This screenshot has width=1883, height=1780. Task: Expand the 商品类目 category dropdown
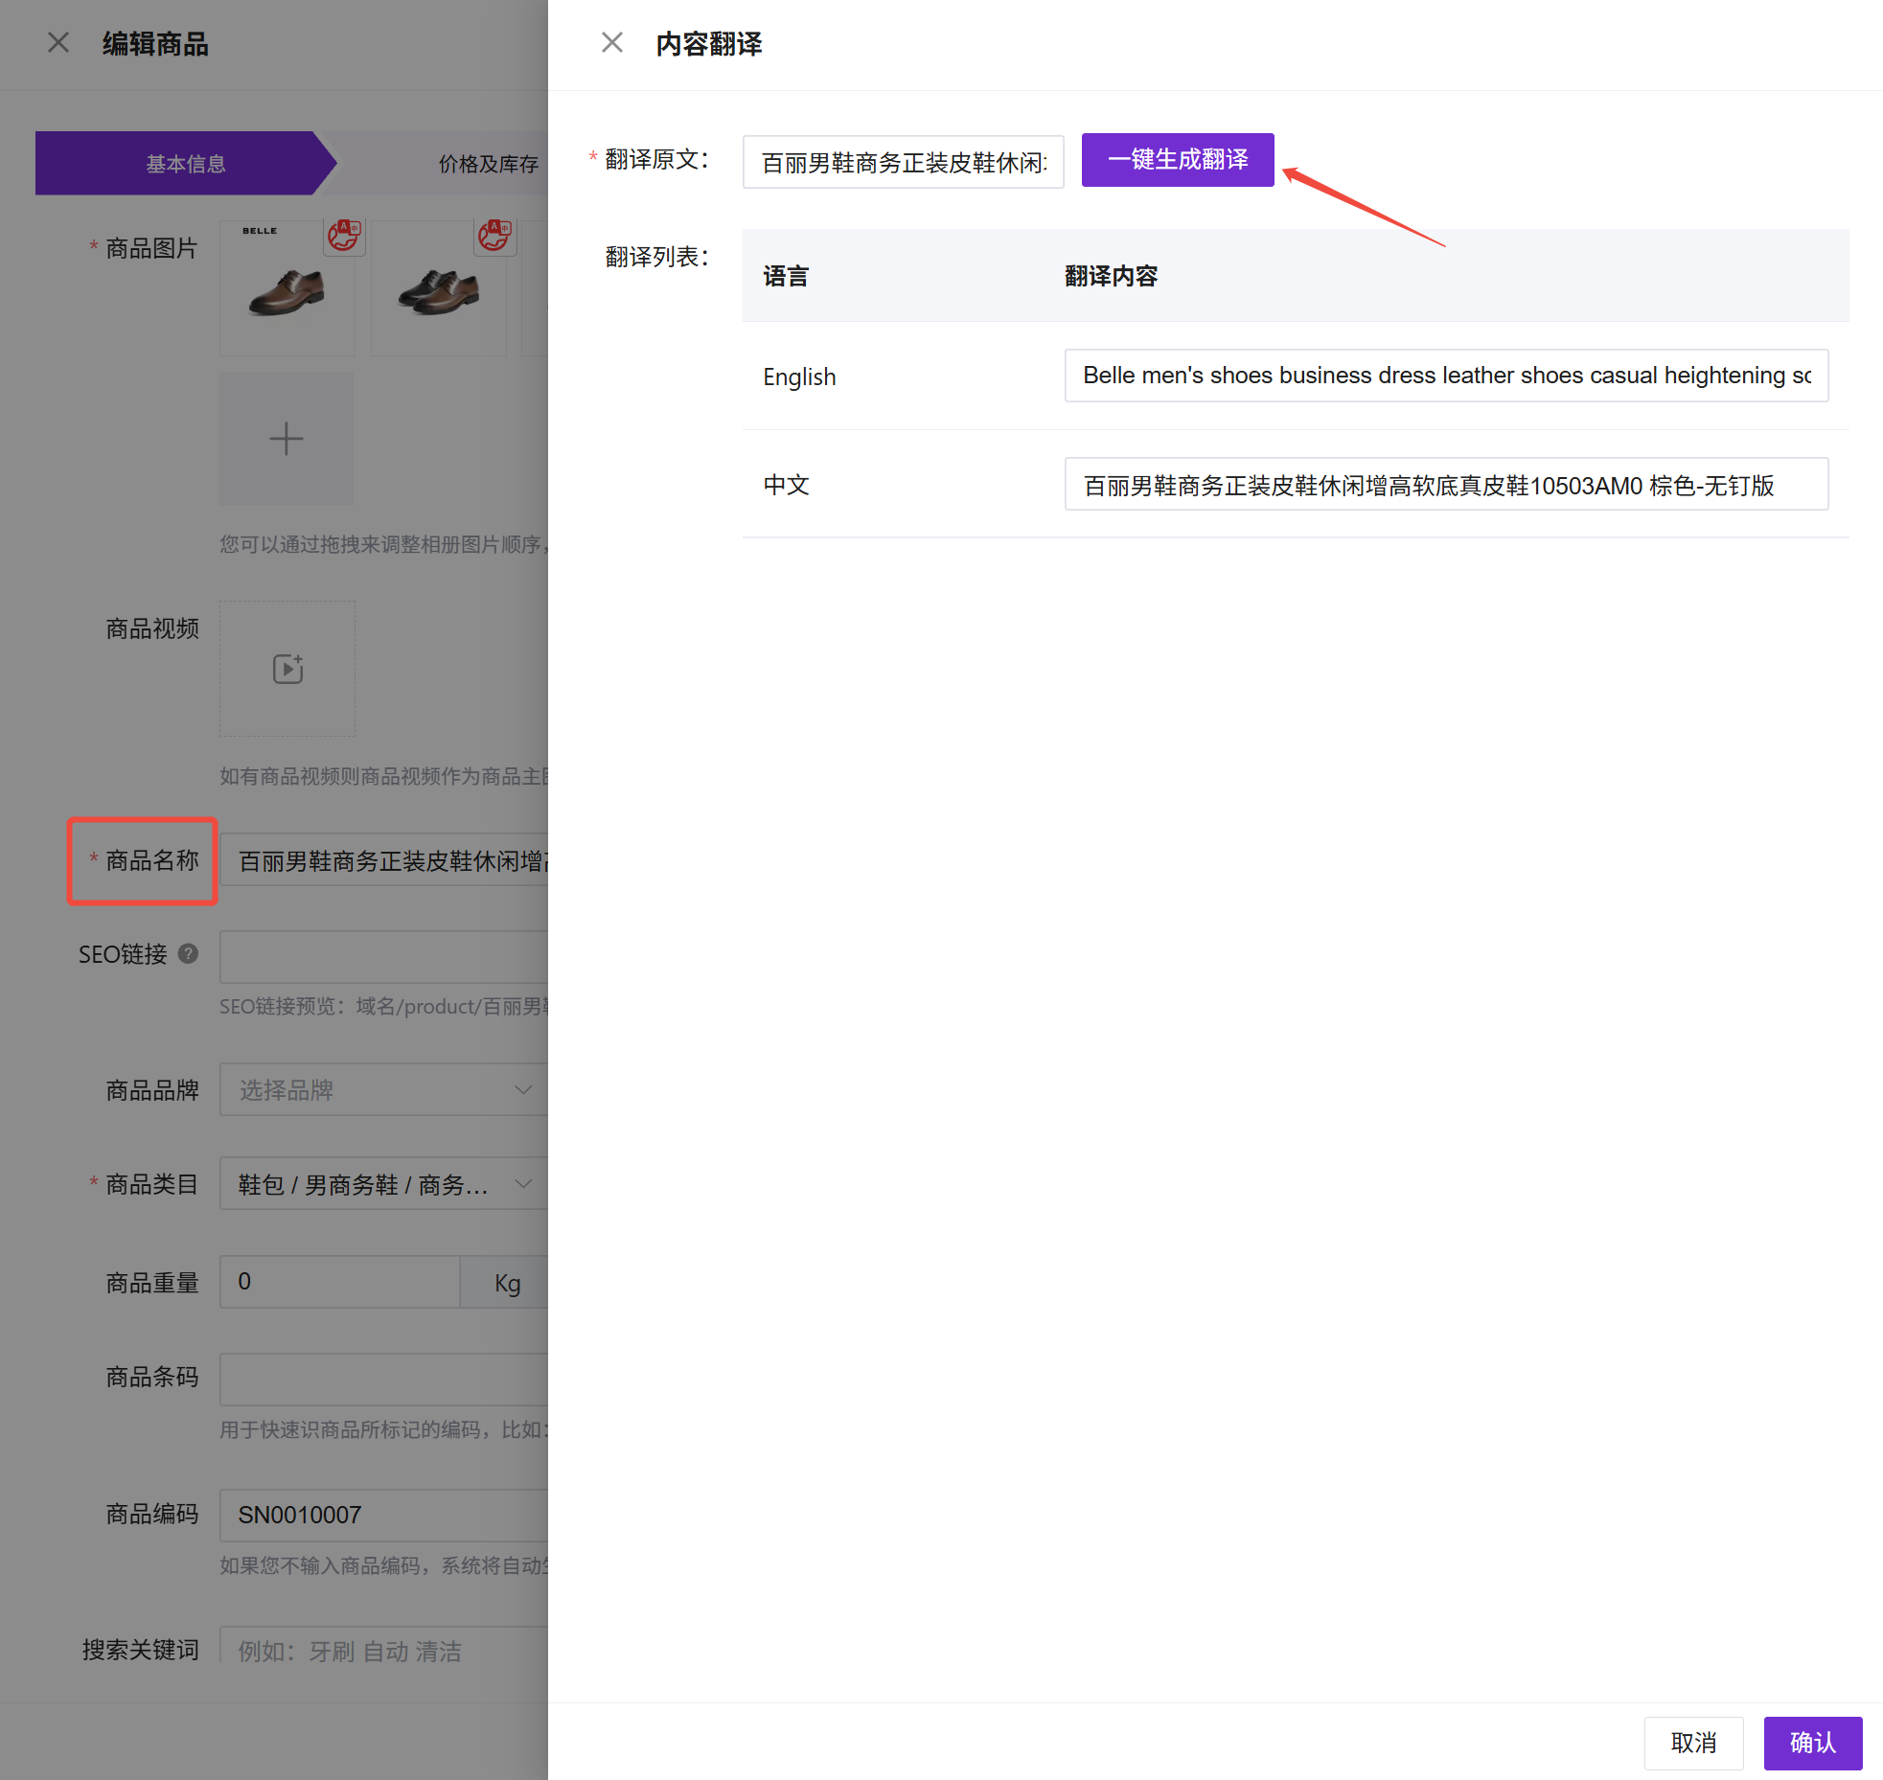pos(383,1184)
